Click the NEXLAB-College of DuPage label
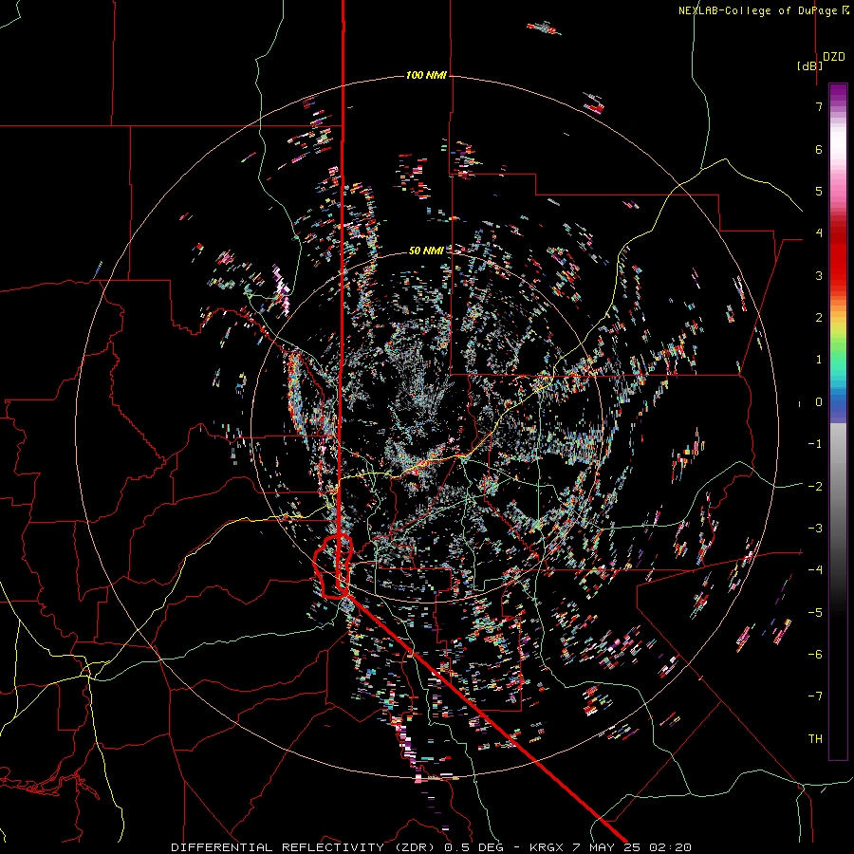The width and height of the screenshot is (854, 854). pyautogui.click(x=758, y=10)
